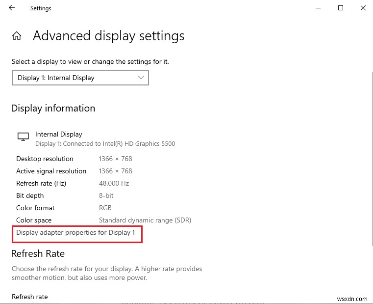Click the vertical scrollbar on the right

[372, 159]
